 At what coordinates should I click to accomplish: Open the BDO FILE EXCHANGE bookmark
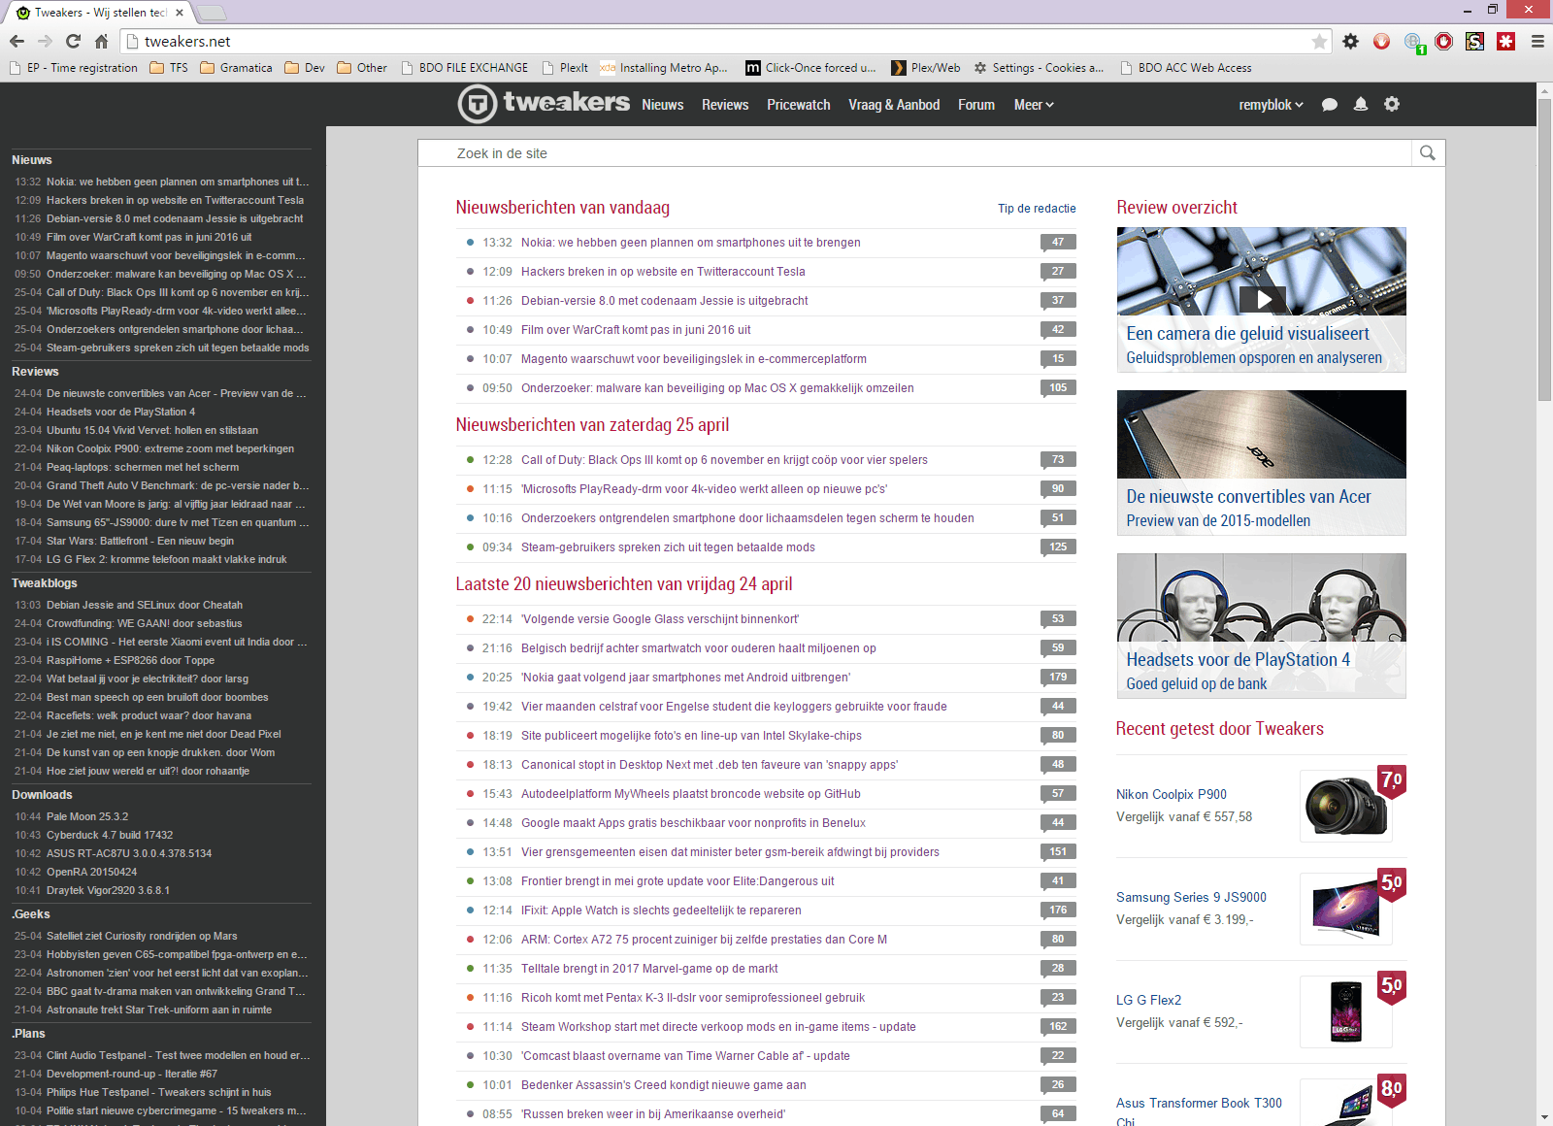(x=464, y=68)
